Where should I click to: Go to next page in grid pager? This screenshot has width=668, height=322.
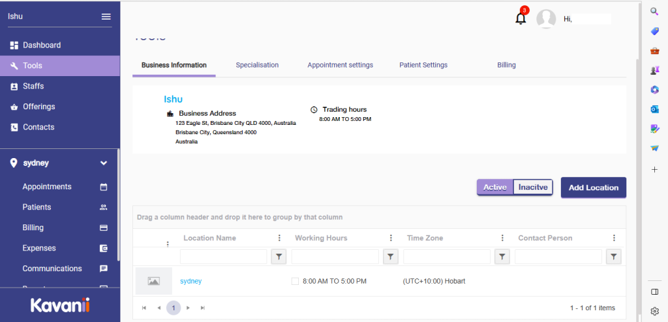pos(188,308)
